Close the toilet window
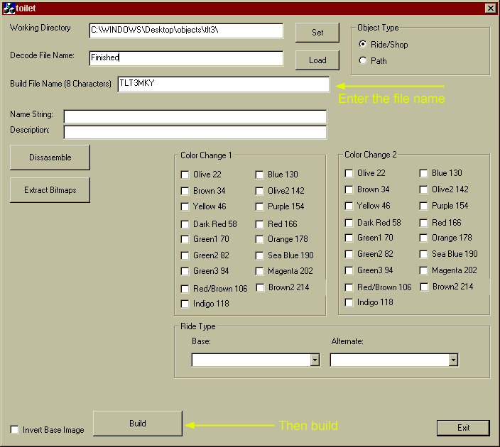 pos(491,9)
